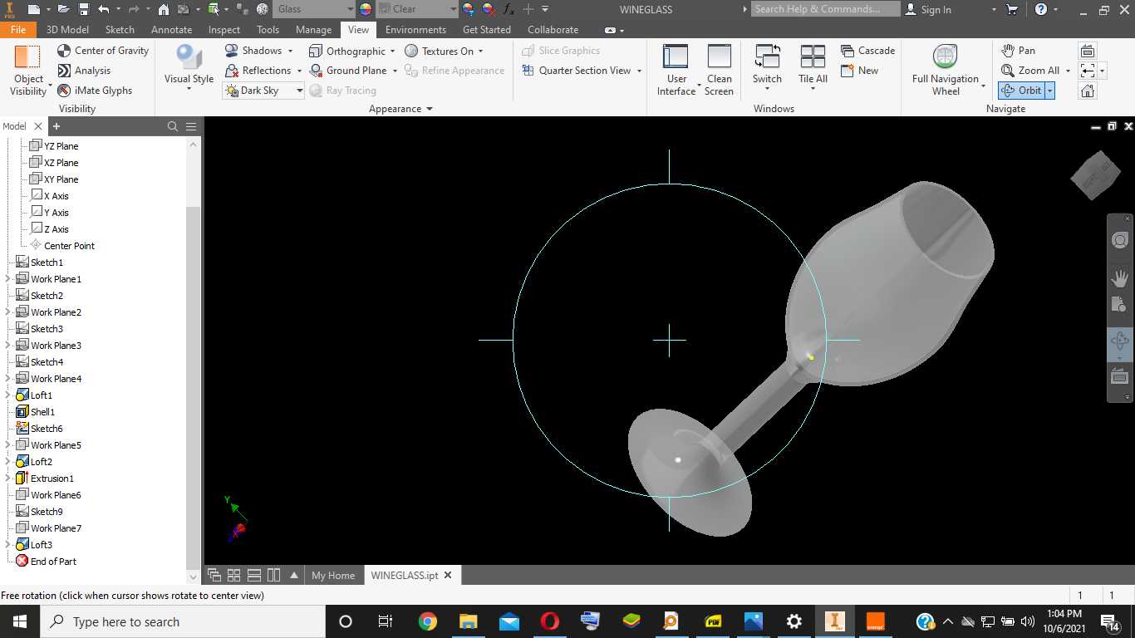Click the Clean Screen icon
The width and height of the screenshot is (1135, 638).
click(x=719, y=70)
